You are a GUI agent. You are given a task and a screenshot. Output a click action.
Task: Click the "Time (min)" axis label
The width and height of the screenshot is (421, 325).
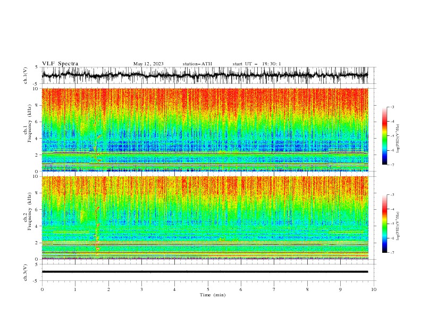[x=213, y=295]
